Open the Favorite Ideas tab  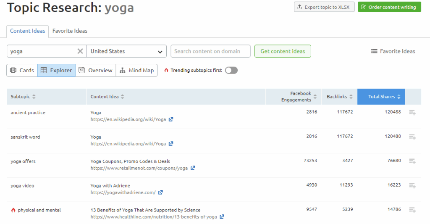click(70, 31)
